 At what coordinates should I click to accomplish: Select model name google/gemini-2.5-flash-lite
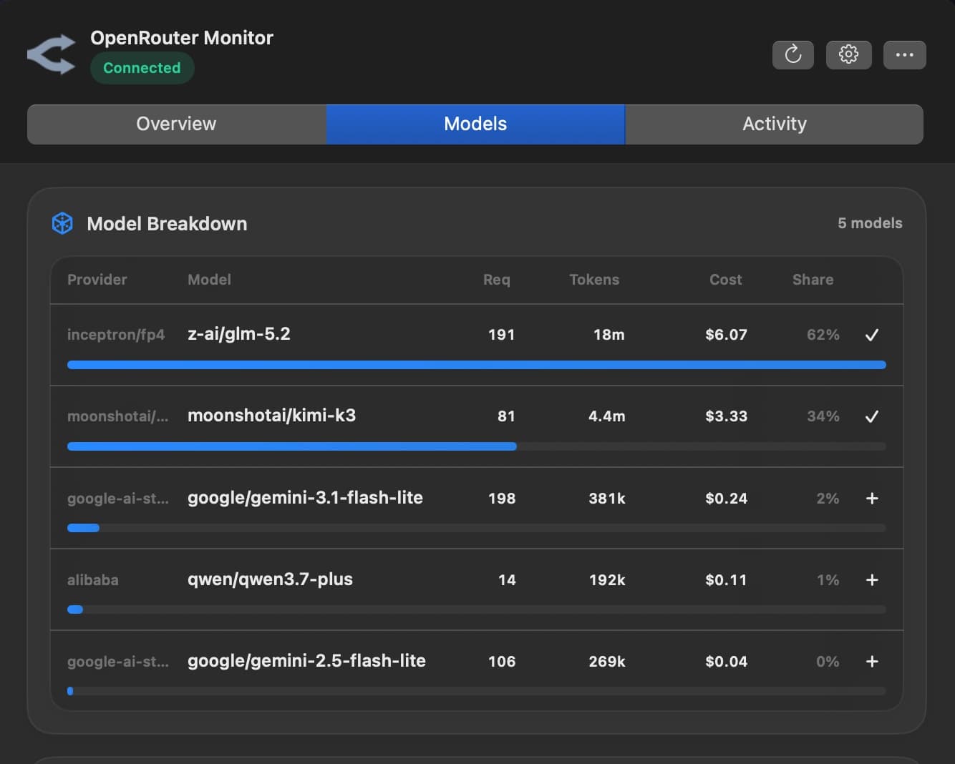click(x=306, y=661)
